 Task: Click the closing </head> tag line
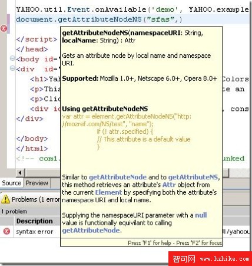32,49
